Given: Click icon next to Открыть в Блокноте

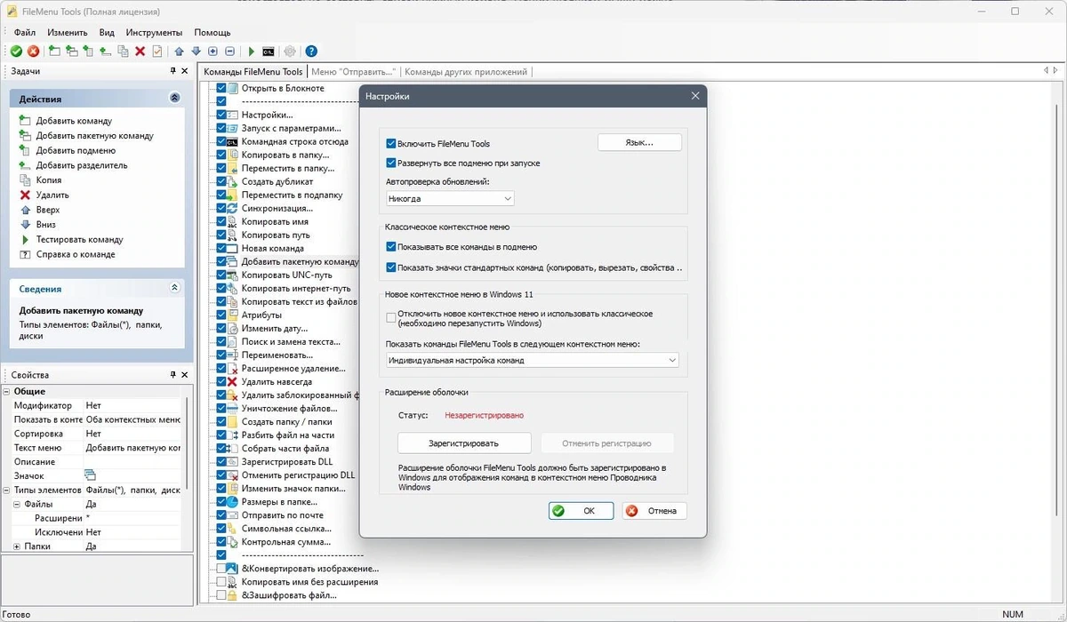Looking at the screenshot, I should coord(232,88).
